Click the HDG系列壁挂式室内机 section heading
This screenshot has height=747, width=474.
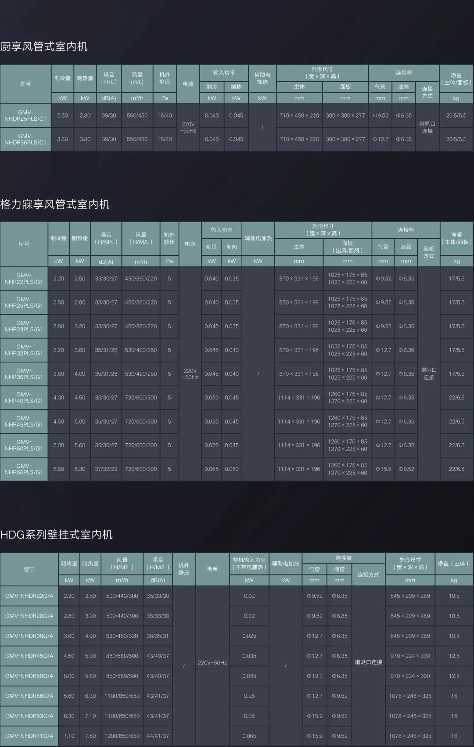point(57,534)
